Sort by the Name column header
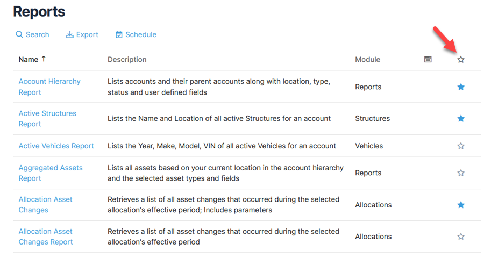Image resolution: width=484 pixels, height=258 pixels. [x=29, y=60]
